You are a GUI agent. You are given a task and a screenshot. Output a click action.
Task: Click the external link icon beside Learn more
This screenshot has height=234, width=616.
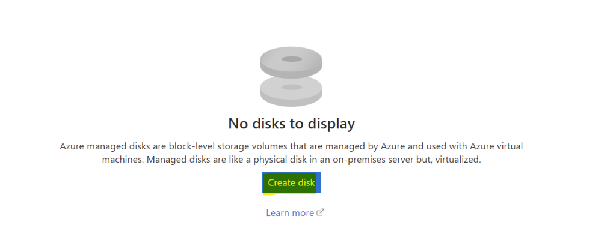pyautogui.click(x=321, y=212)
